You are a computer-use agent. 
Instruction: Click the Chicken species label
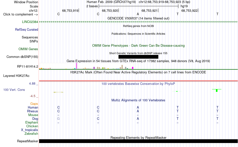(x=32, y=126)
